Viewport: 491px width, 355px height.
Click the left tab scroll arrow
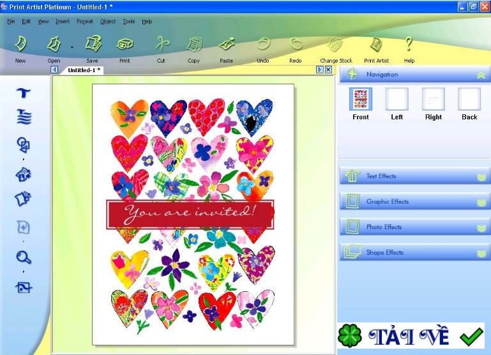(54, 70)
